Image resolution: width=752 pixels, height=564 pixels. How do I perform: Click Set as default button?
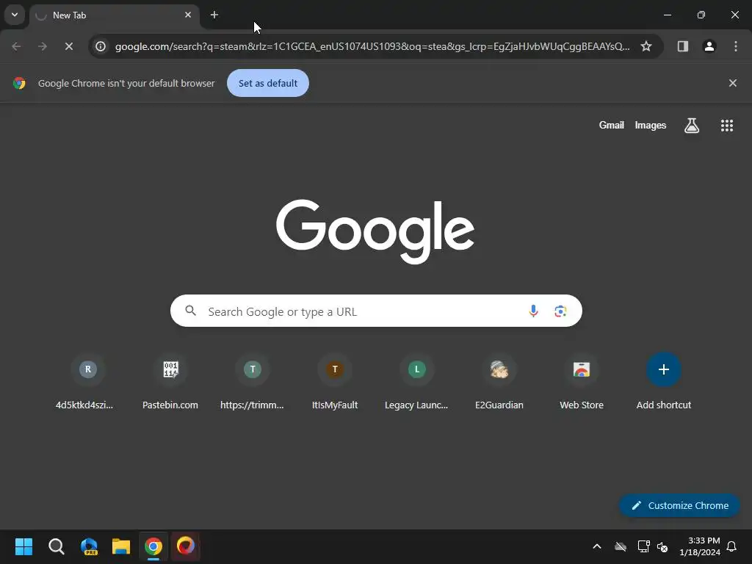point(267,83)
